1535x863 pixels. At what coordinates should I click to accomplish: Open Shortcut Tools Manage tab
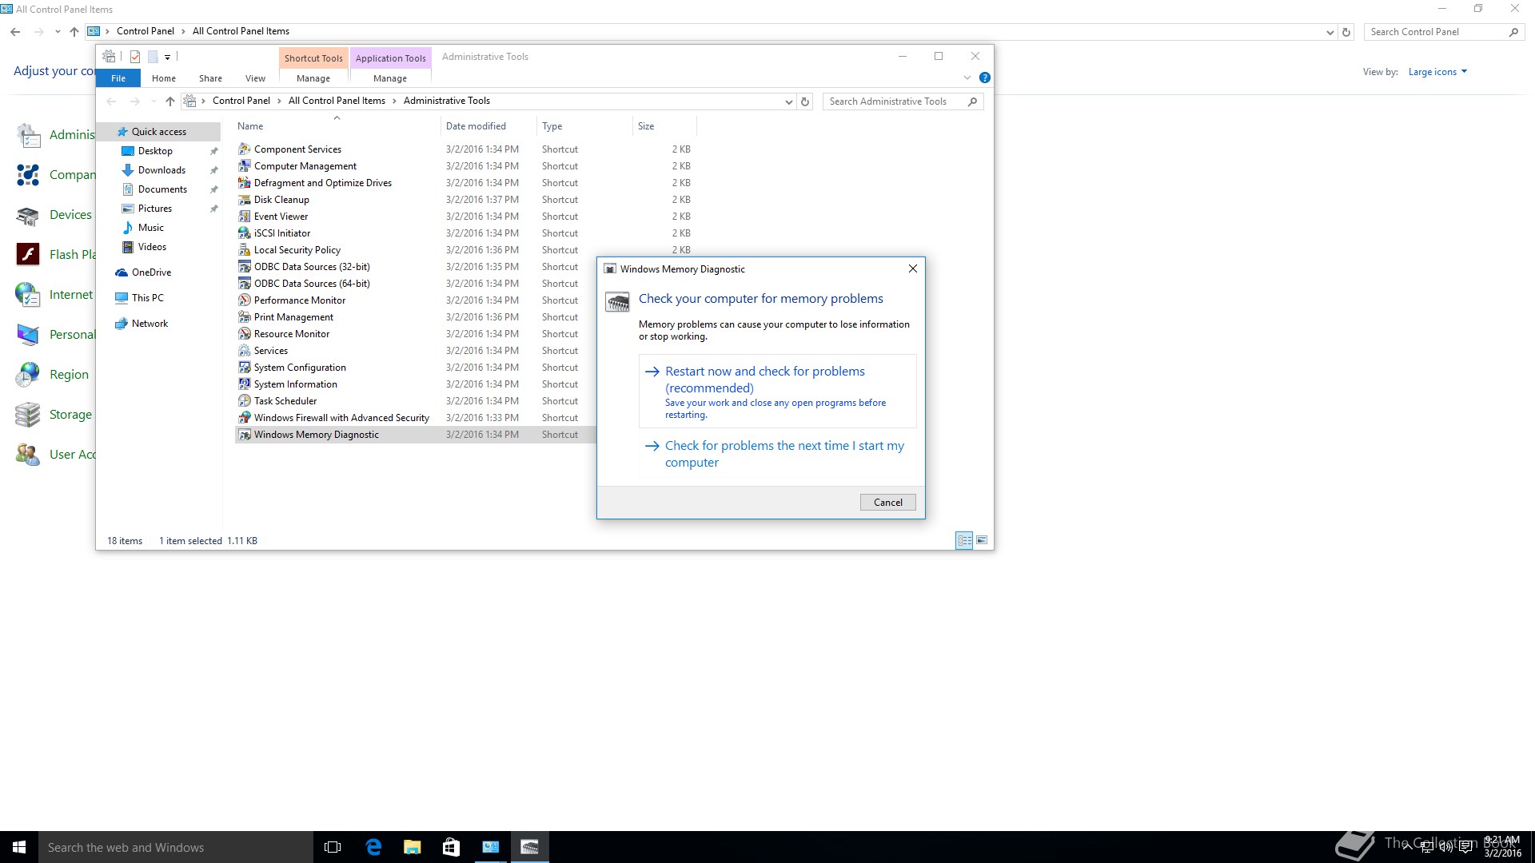pos(313,78)
